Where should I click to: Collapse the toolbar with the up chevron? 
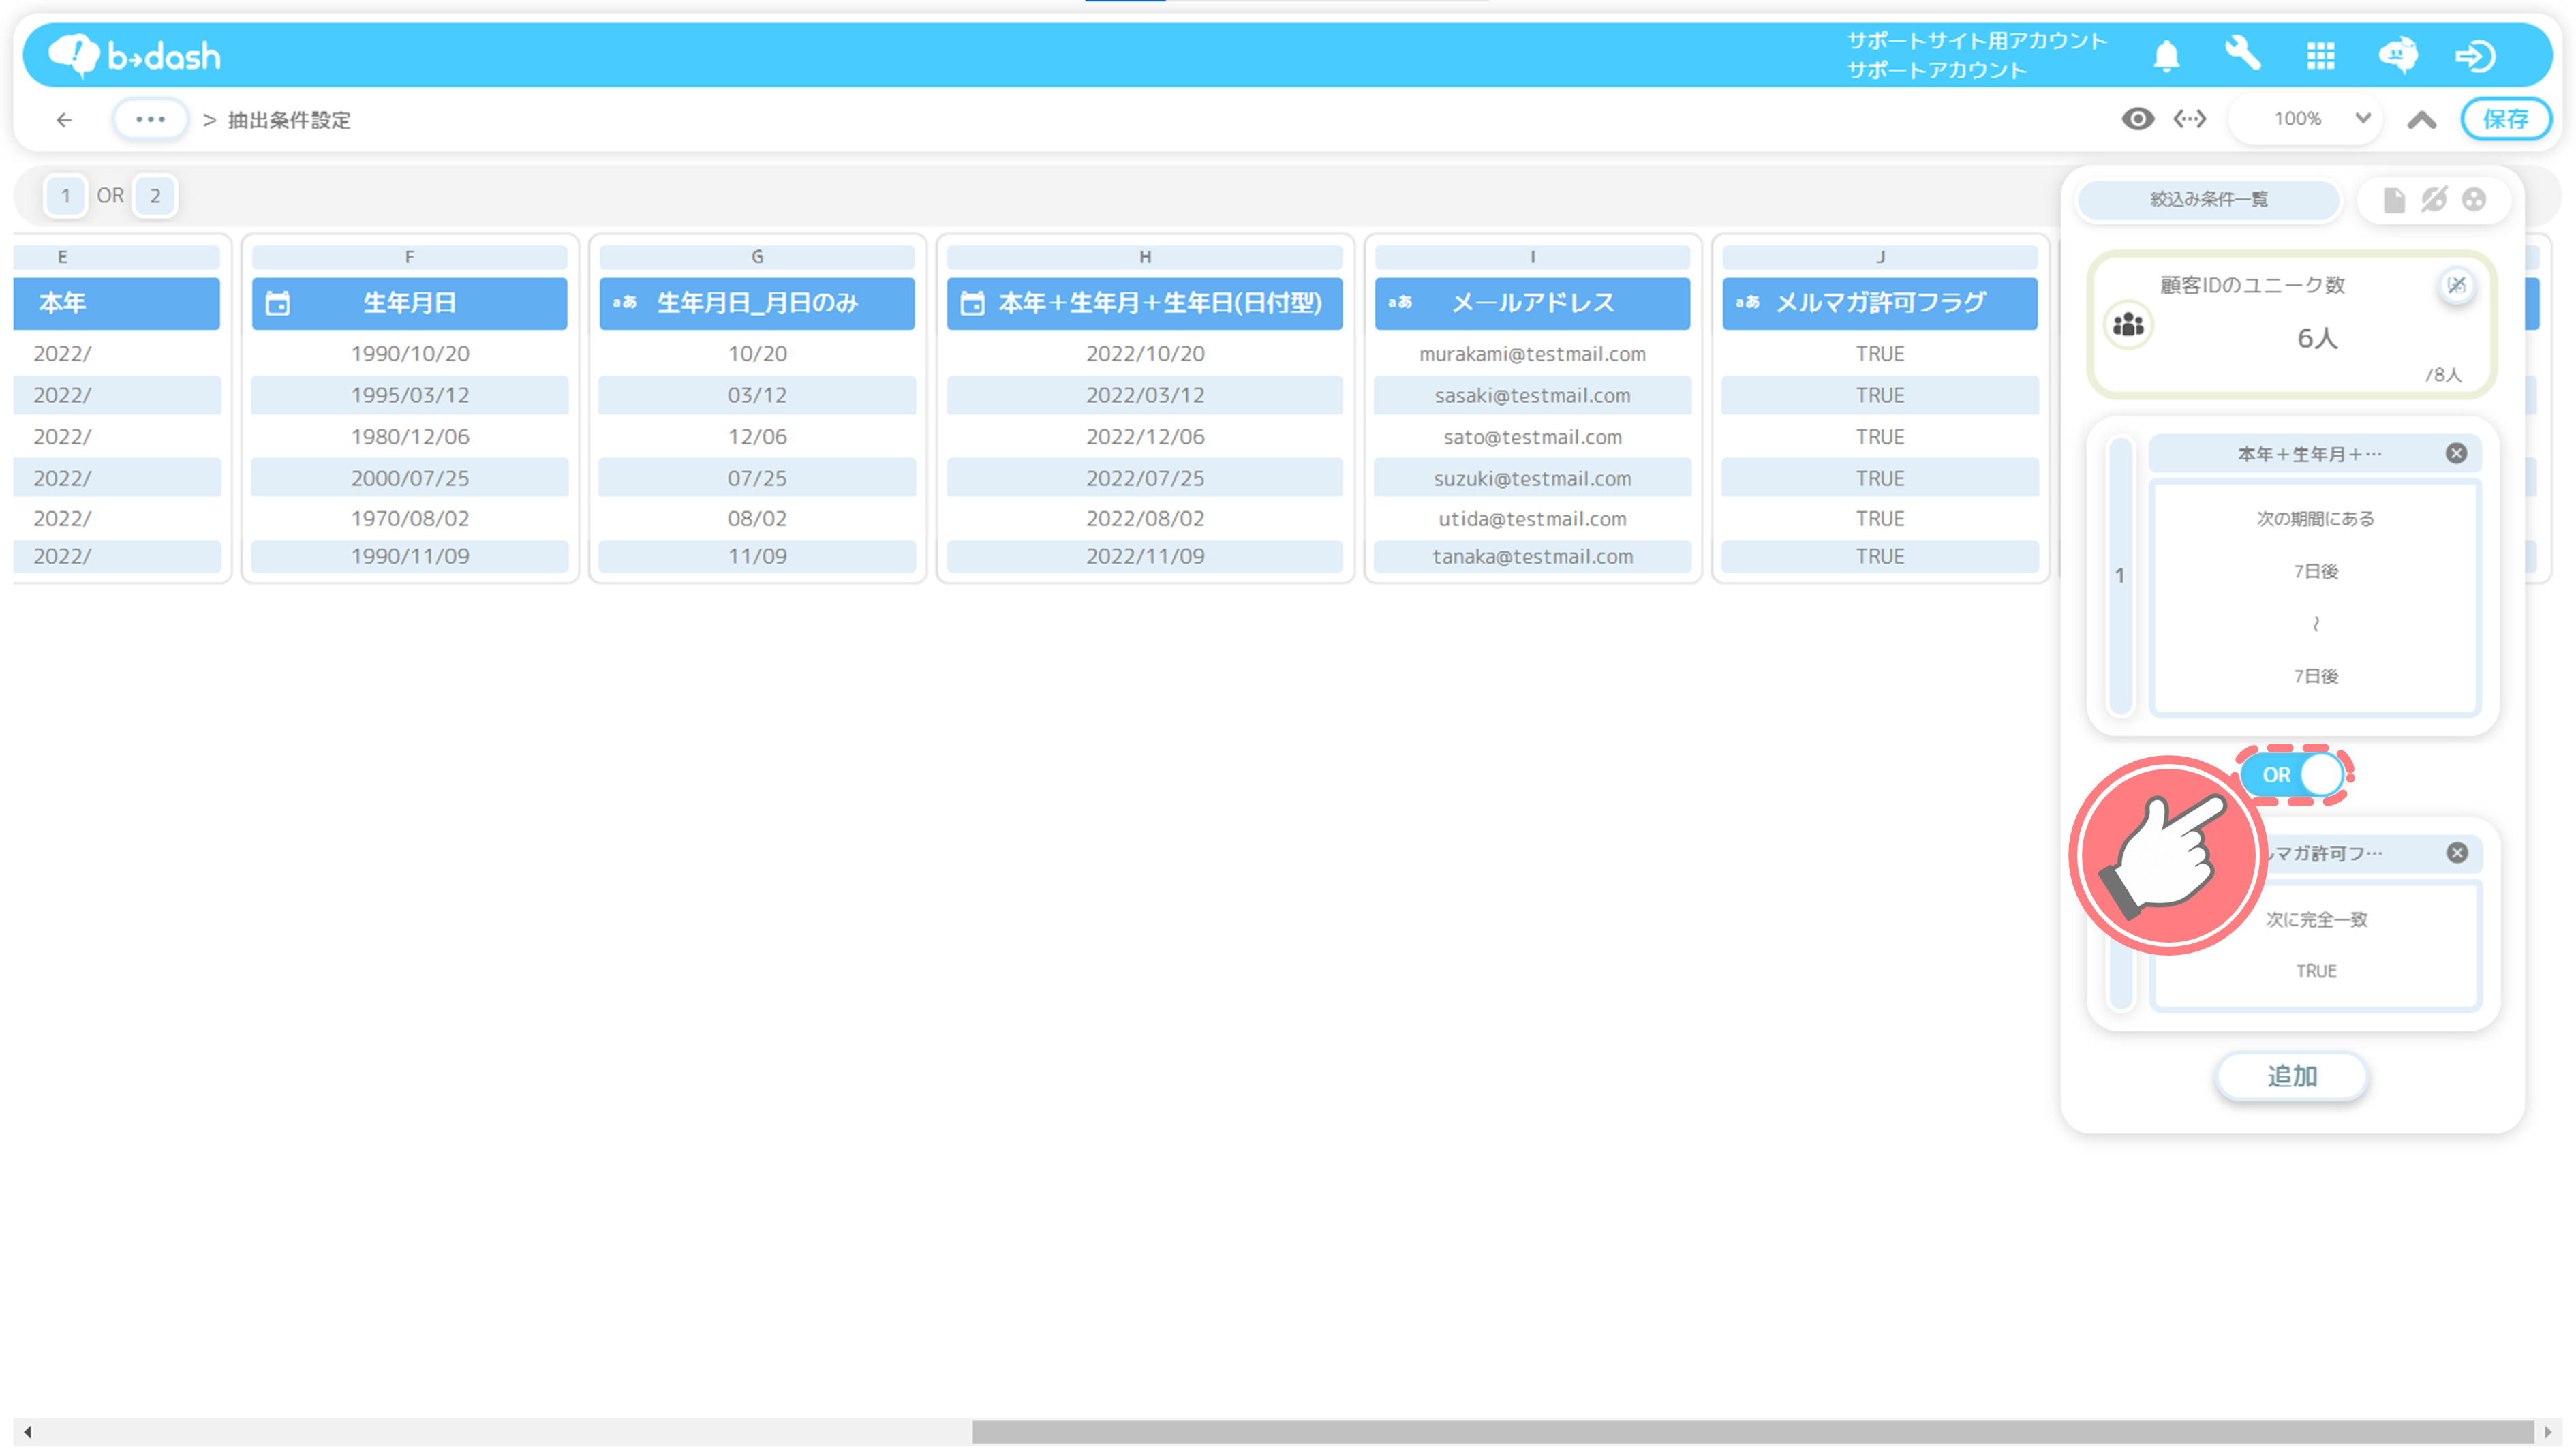pos(2421,120)
